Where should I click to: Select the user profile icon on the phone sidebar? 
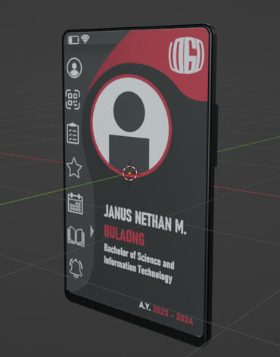tap(74, 68)
